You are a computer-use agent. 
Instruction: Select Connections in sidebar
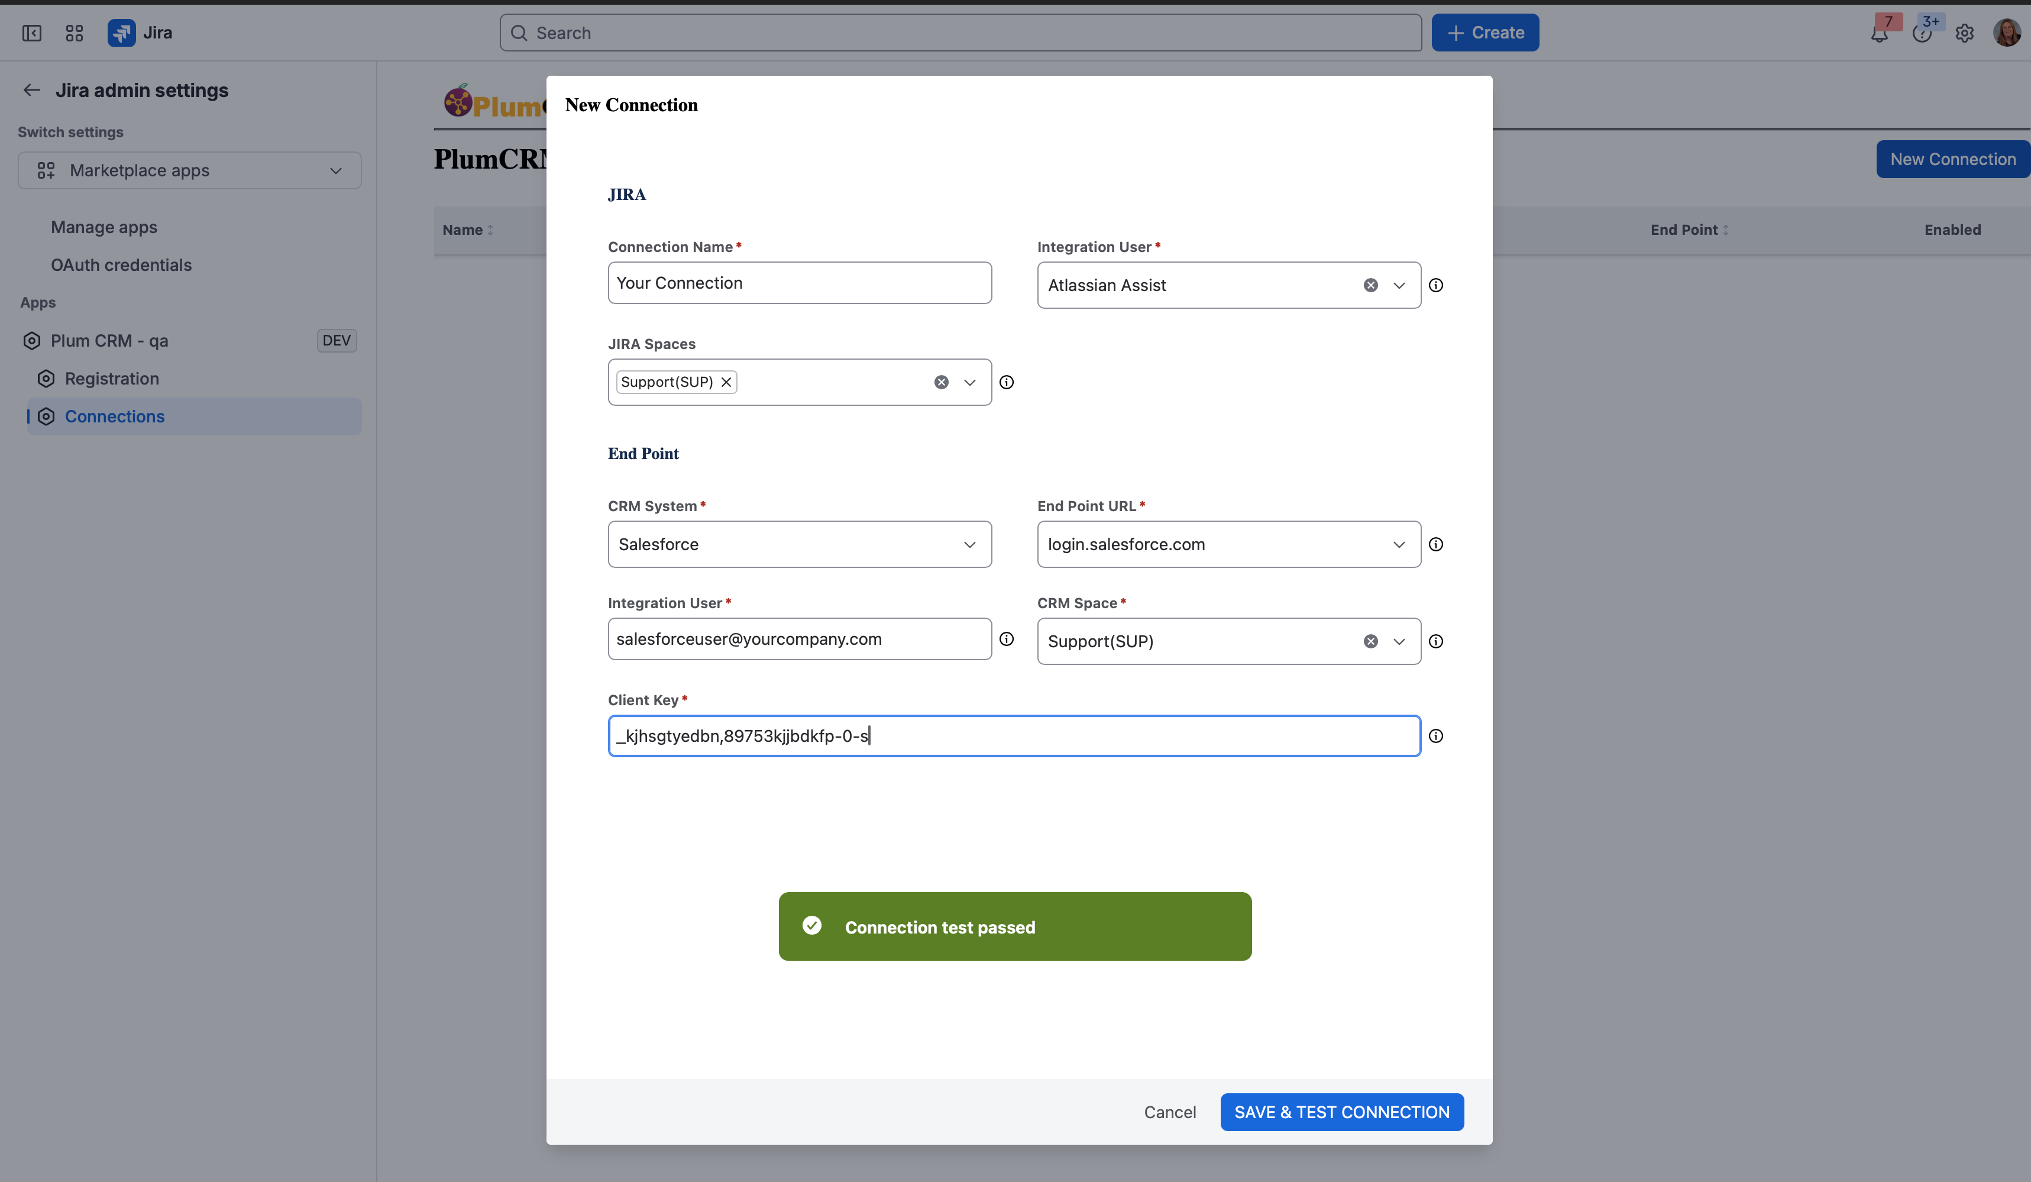coord(193,416)
